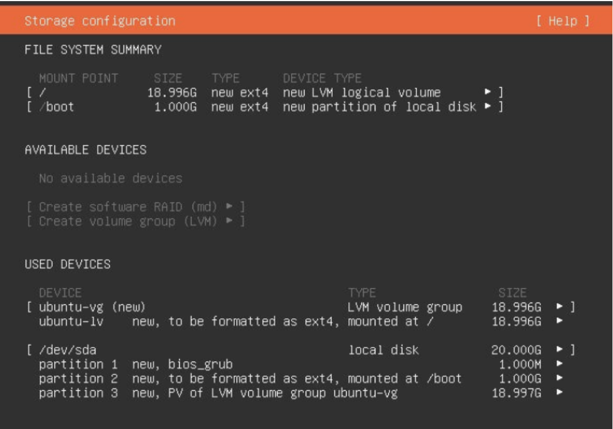The width and height of the screenshot is (613, 429).
Task: Open arrow menu for partition 2 /boot
Action: click(560, 378)
